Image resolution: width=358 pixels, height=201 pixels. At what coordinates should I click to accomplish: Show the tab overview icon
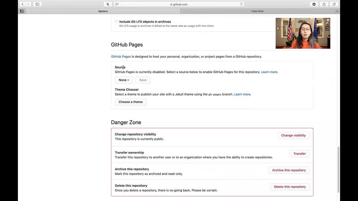click(x=334, y=4)
